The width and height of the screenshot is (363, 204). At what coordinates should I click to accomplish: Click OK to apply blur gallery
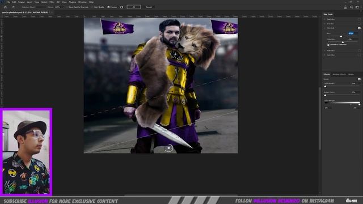point(134,7)
